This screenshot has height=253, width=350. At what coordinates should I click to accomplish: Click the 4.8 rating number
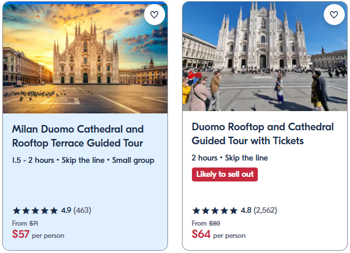246,211
